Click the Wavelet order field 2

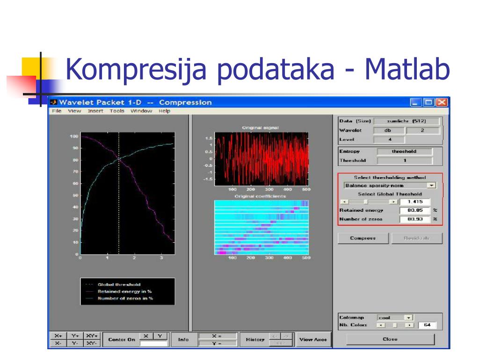click(423, 130)
